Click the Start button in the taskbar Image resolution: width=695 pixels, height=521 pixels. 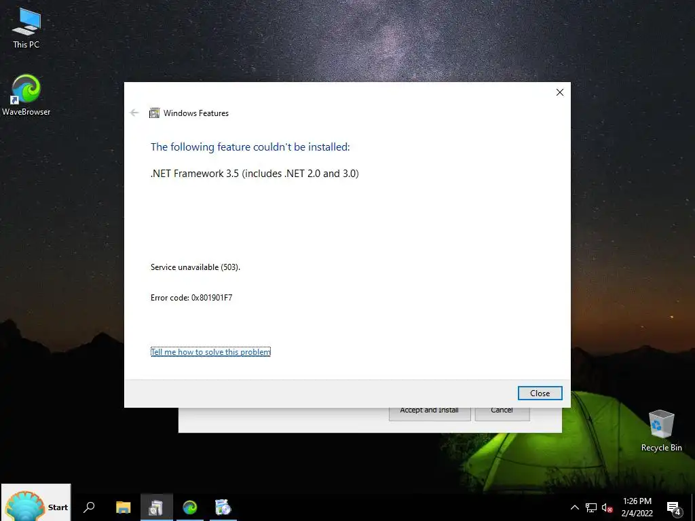[x=36, y=503]
